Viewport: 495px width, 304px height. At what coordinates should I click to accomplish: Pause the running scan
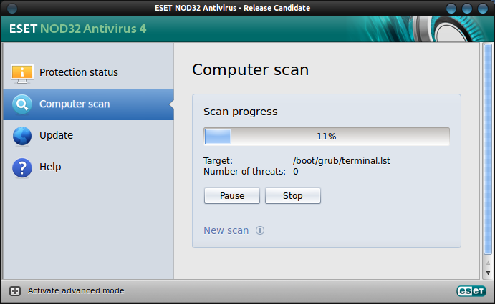(x=232, y=196)
